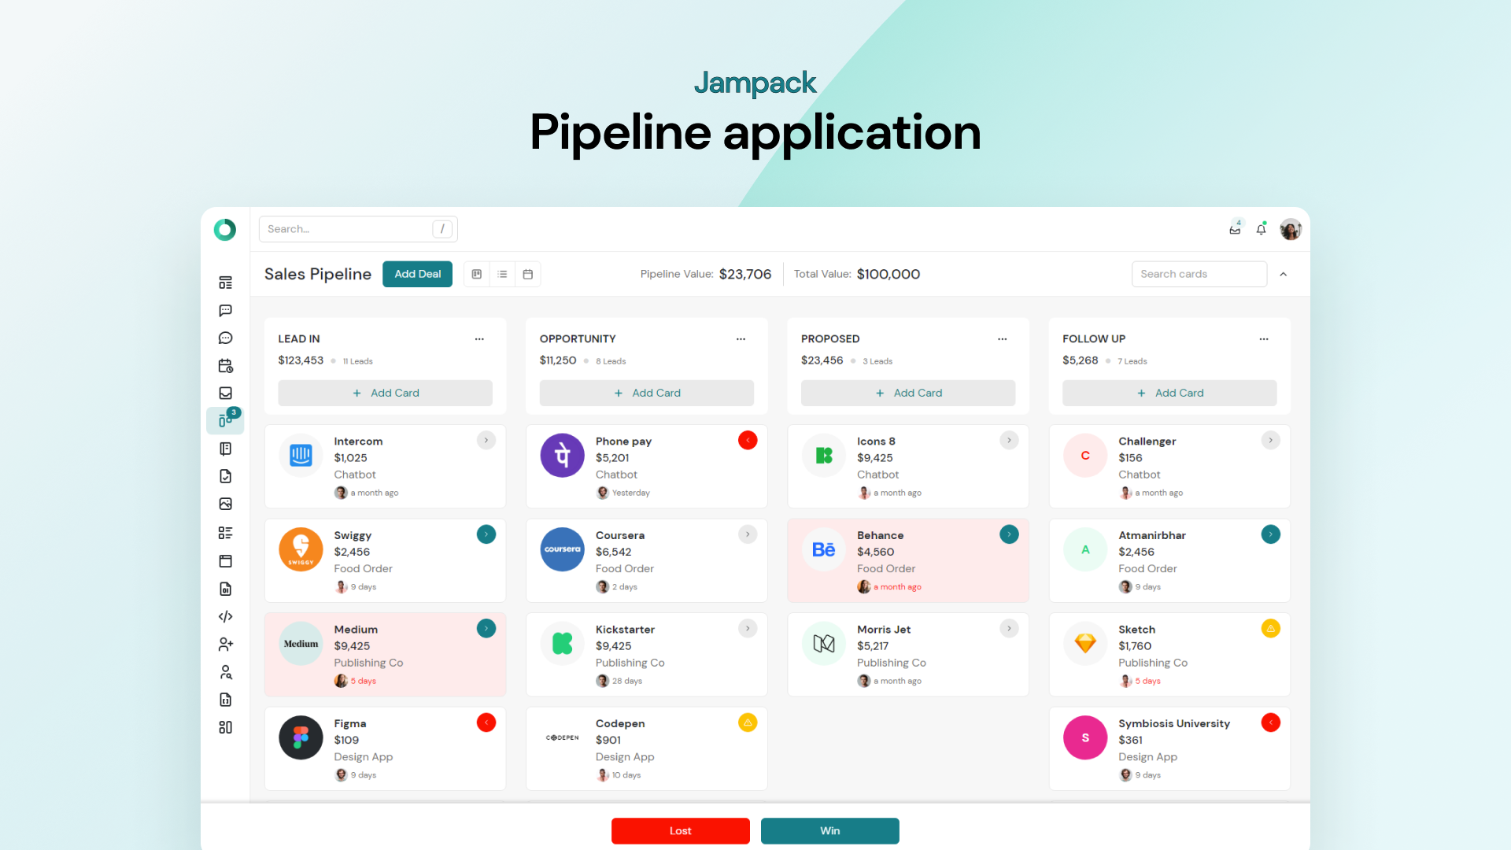The height and width of the screenshot is (850, 1511).
Task: Click the Search cards input field
Action: point(1199,274)
